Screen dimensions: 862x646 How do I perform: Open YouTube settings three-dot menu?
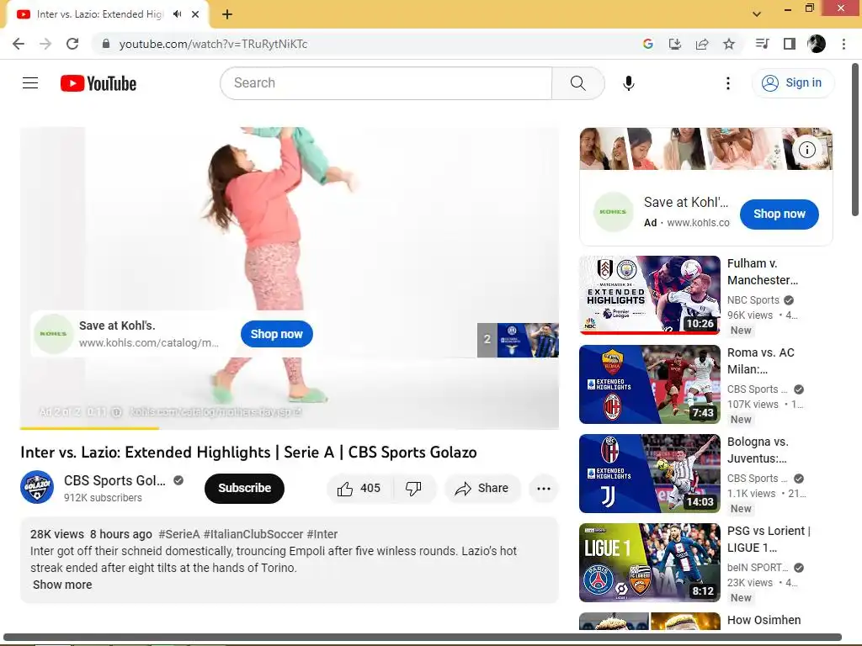[x=728, y=83]
